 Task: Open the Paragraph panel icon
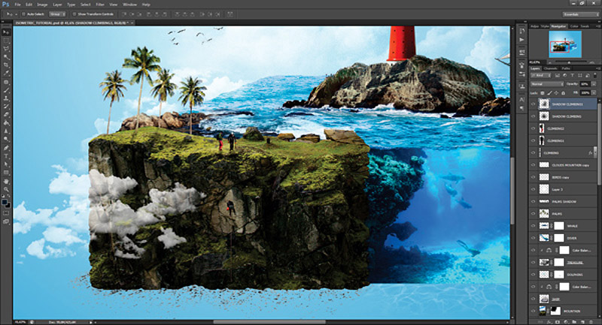(521, 108)
